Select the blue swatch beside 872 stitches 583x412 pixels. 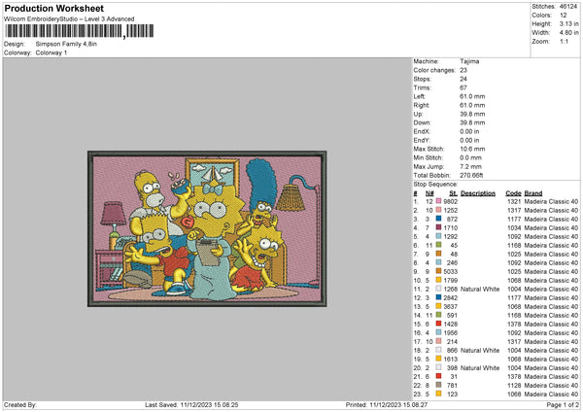pos(439,219)
